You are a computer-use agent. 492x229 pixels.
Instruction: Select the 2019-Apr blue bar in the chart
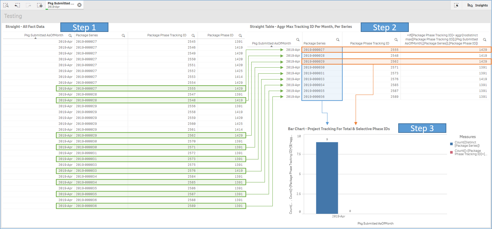click(327, 177)
